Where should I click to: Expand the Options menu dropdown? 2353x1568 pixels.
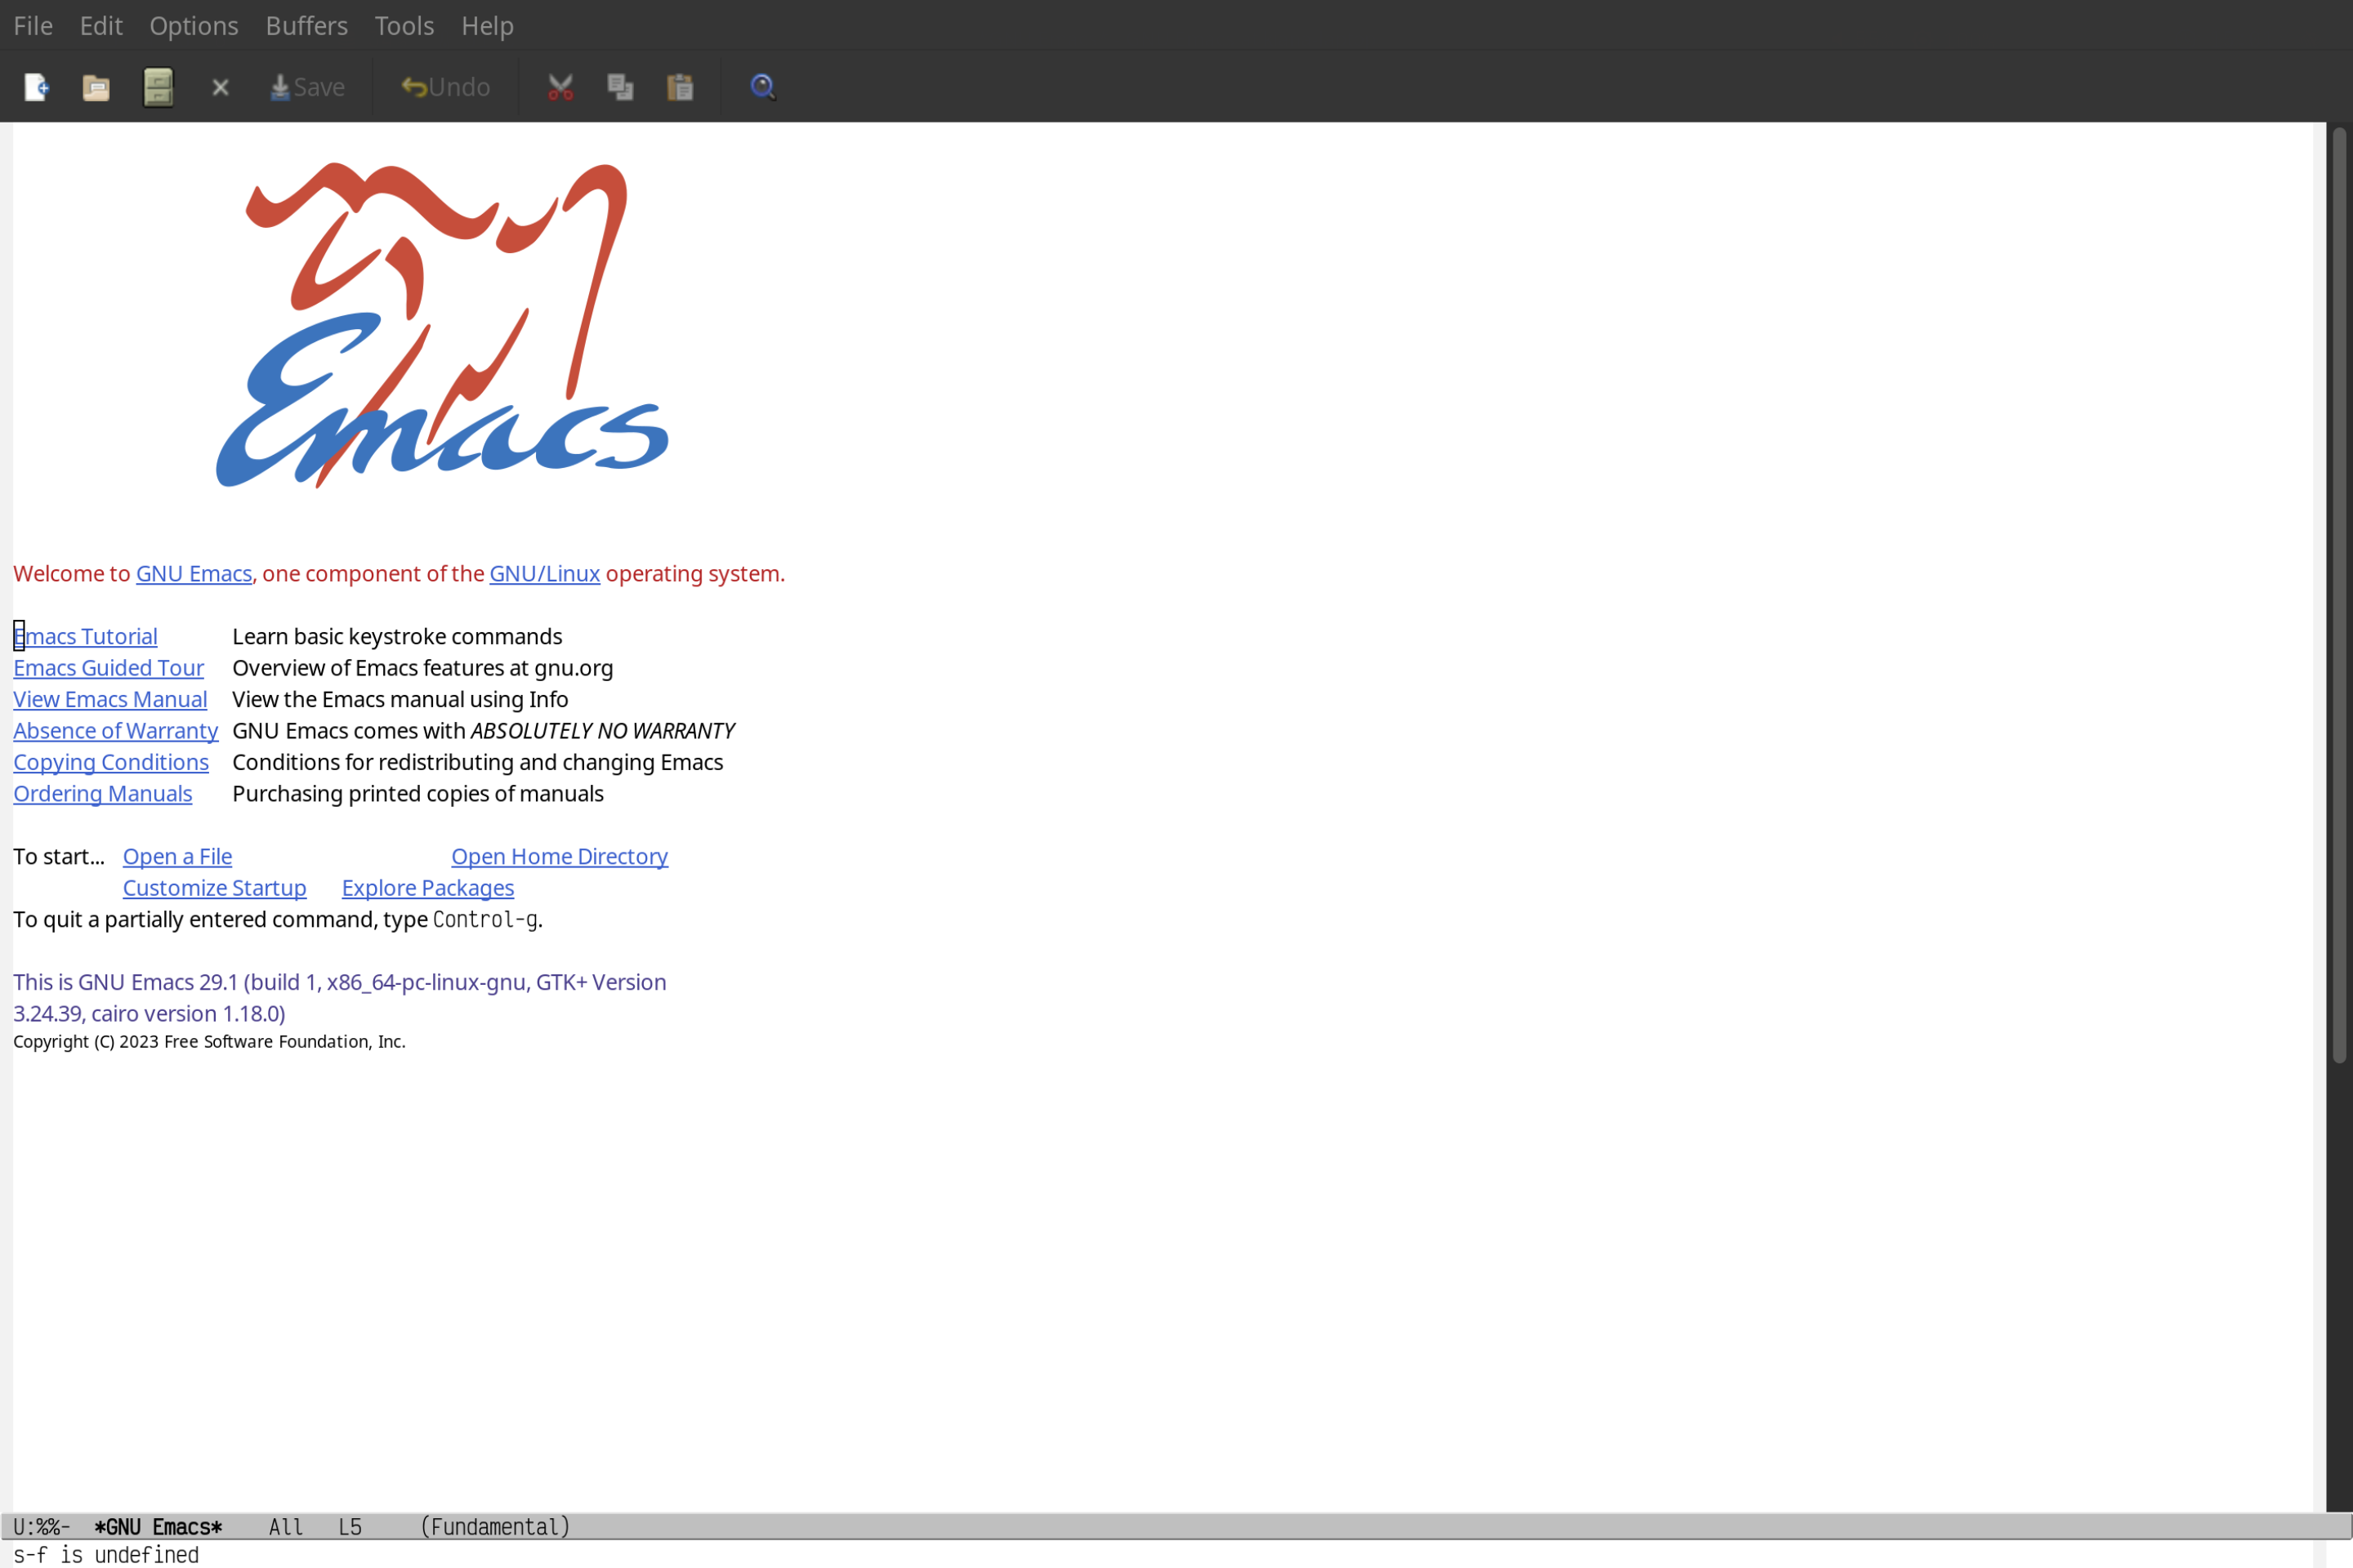click(193, 24)
